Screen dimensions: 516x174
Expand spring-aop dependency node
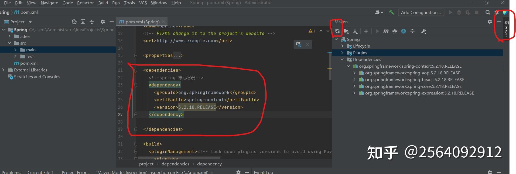tap(354, 73)
